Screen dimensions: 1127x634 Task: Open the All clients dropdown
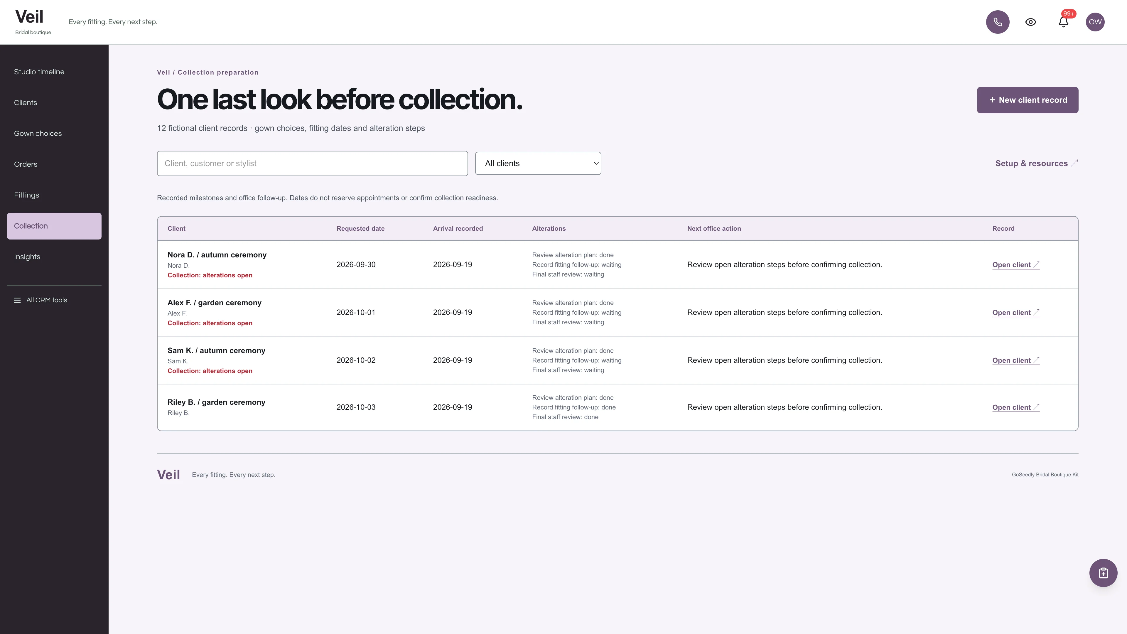coord(538,163)
